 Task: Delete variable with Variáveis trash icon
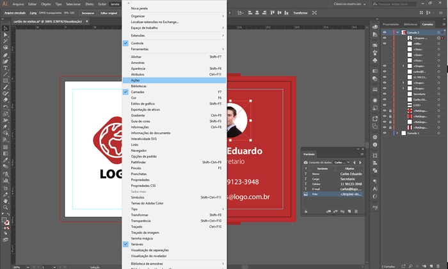point(356,211)
